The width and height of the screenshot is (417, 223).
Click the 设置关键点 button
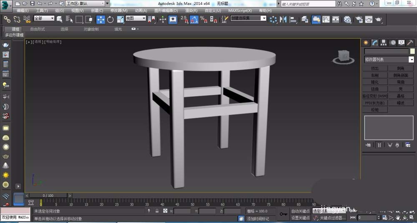(301, 218)
